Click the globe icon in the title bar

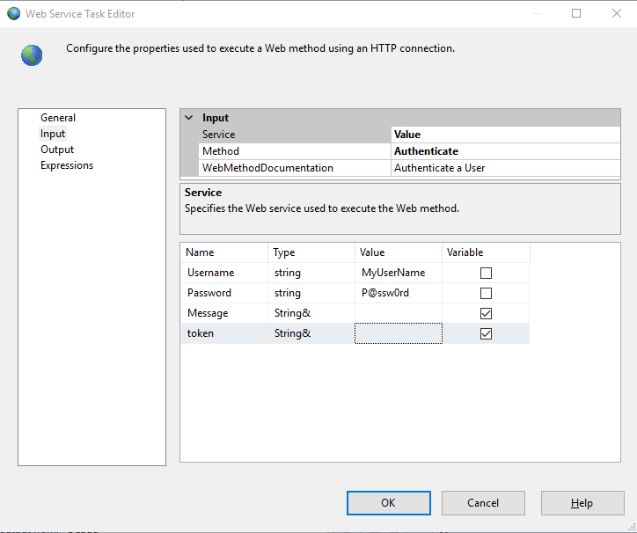click(13, 14)
